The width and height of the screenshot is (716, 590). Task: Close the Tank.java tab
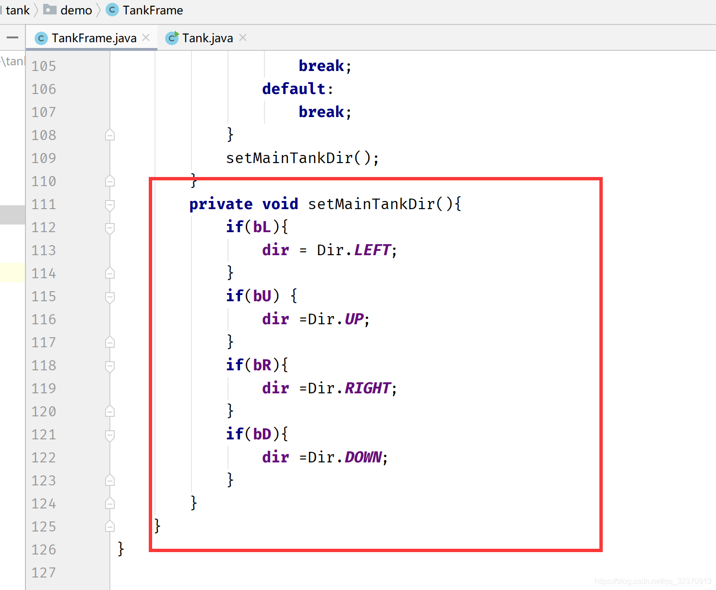click(243, 37)
